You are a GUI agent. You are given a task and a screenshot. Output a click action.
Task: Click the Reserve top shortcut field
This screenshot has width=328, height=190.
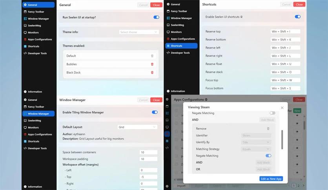coord(285,31)
